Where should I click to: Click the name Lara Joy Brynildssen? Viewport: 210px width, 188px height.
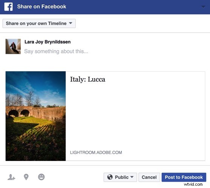click(48, 42)
